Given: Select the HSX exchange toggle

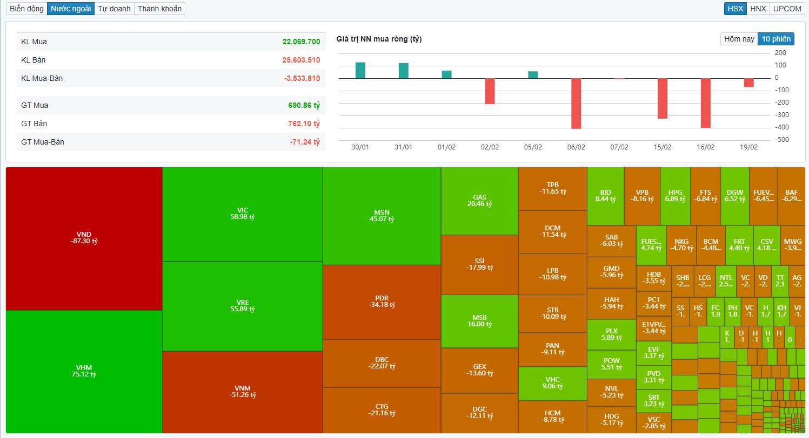Looking at the screenshot, I should tap(735, 9).
